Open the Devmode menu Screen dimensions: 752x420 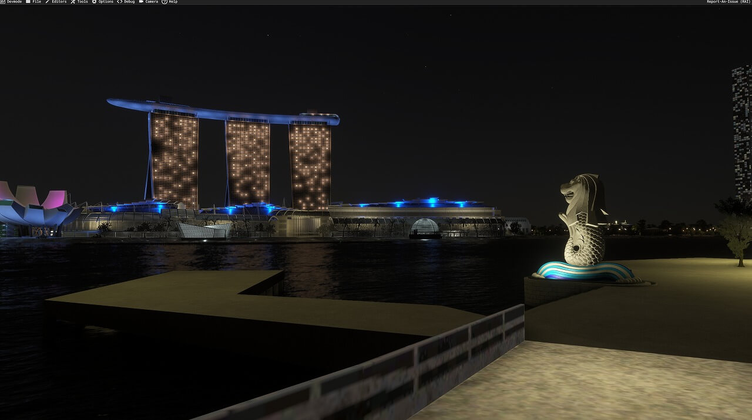11,2
